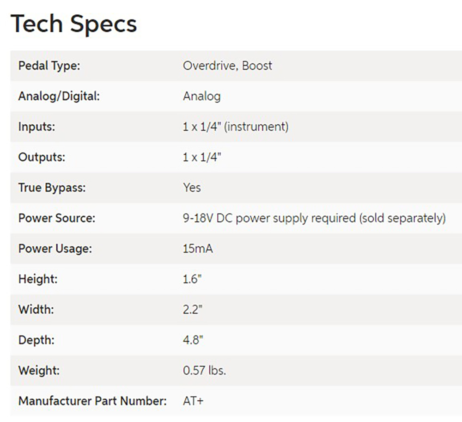462x422 pixels.
Task: Select the 15mA value
Action: [x=198, y=249]
